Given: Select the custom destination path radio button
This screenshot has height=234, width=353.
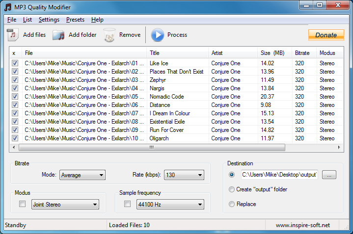Looking at the screenshot, I should (231, 175).
